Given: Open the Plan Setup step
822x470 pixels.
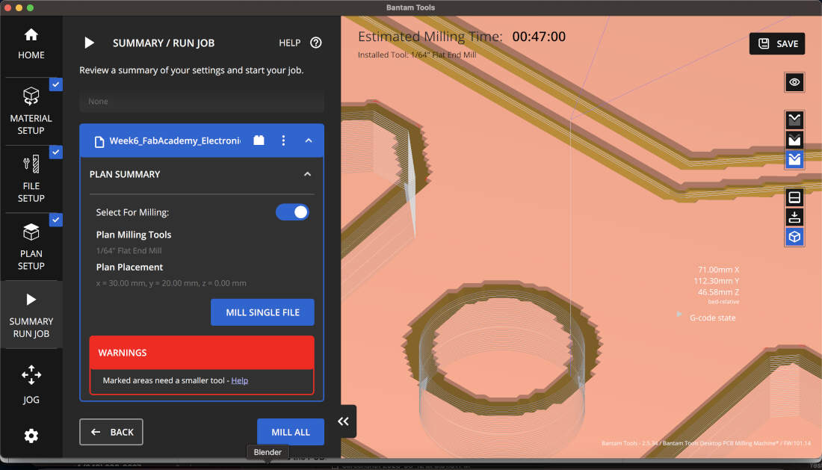Looking at the screenshot, I should 31,247.
